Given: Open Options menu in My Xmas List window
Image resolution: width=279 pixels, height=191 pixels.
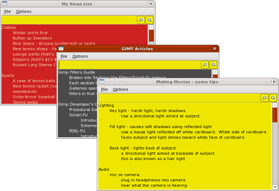Looking at the screenshot, I should coord(24,11).
